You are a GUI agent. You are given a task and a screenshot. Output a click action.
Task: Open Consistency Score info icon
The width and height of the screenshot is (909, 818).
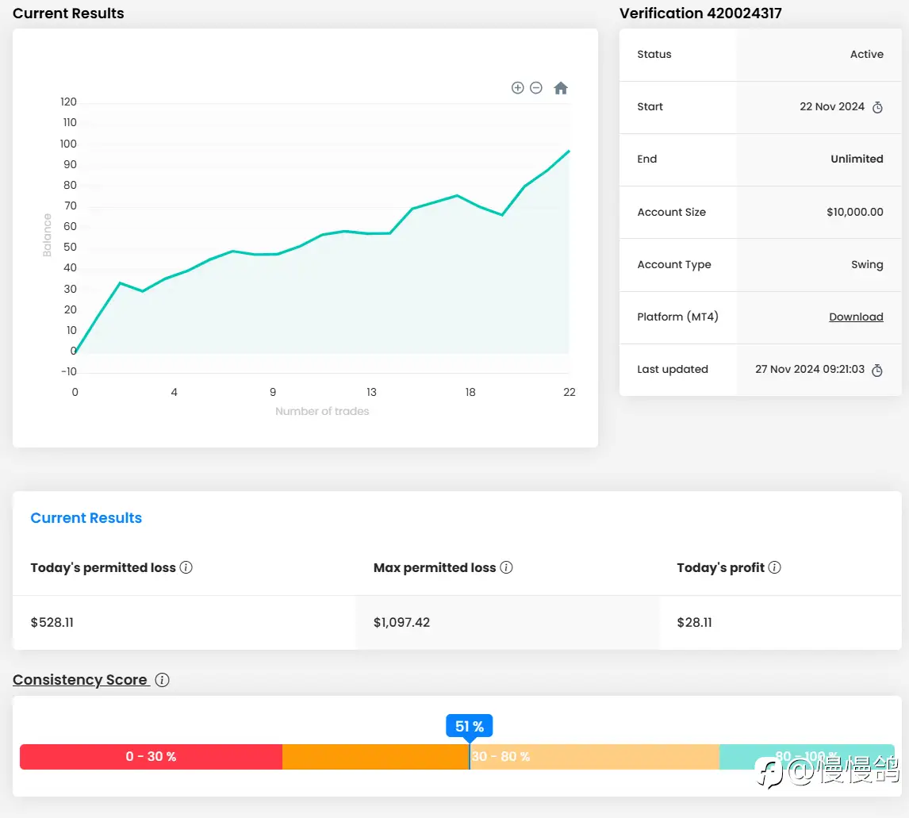coord(163,680)
